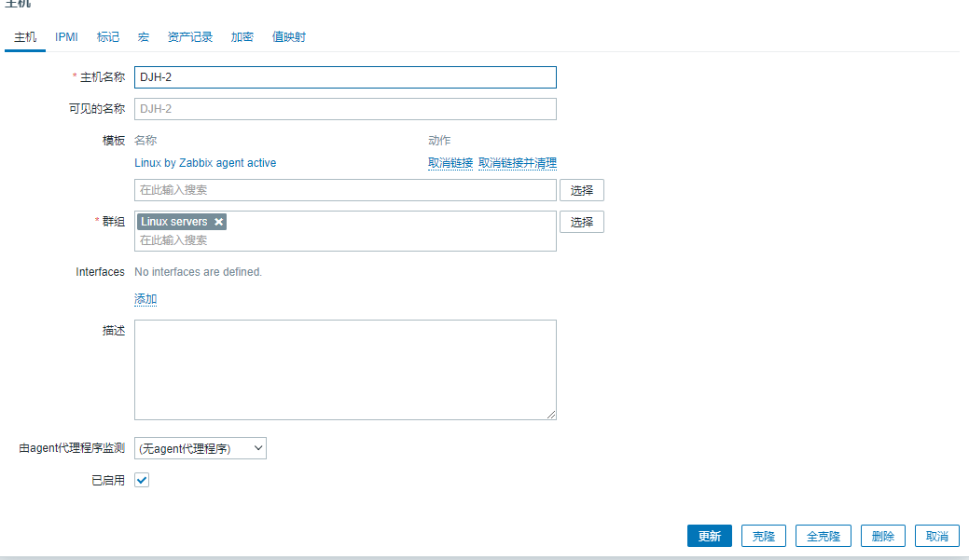This screenshot has width=969, height=560.
Task: Switch to the IPMI tab
Action: tap(66, 37)
